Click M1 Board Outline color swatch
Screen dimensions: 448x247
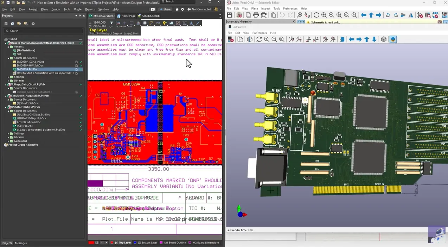point(161,243)
